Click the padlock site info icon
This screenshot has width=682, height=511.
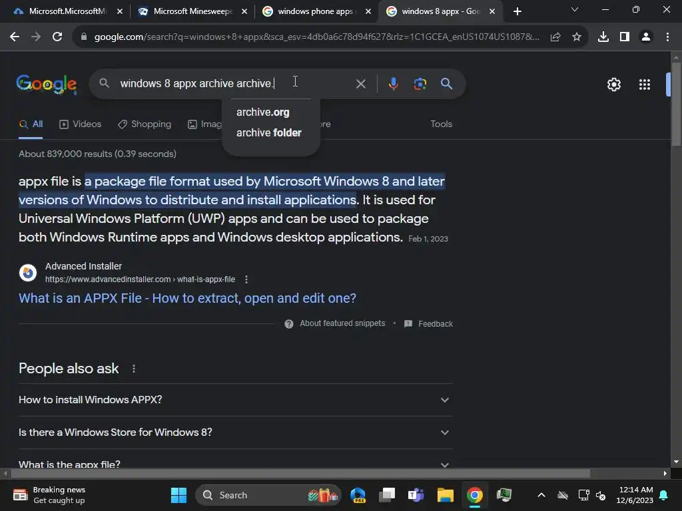[x=84, y=37]
